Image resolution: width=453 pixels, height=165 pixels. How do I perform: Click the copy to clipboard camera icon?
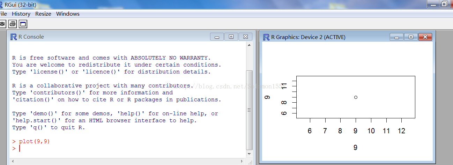coord(2,24)
